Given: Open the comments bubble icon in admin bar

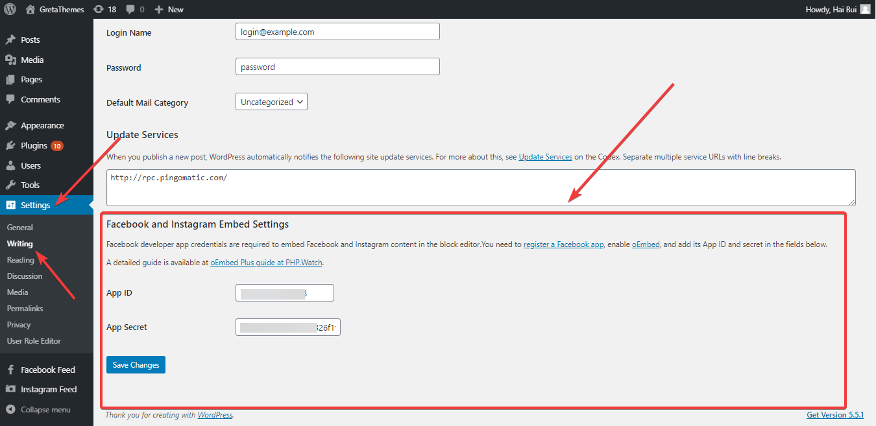Looking at the screenshot, I should click(130, 9).
